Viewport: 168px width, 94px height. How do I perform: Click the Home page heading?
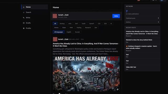56,7
